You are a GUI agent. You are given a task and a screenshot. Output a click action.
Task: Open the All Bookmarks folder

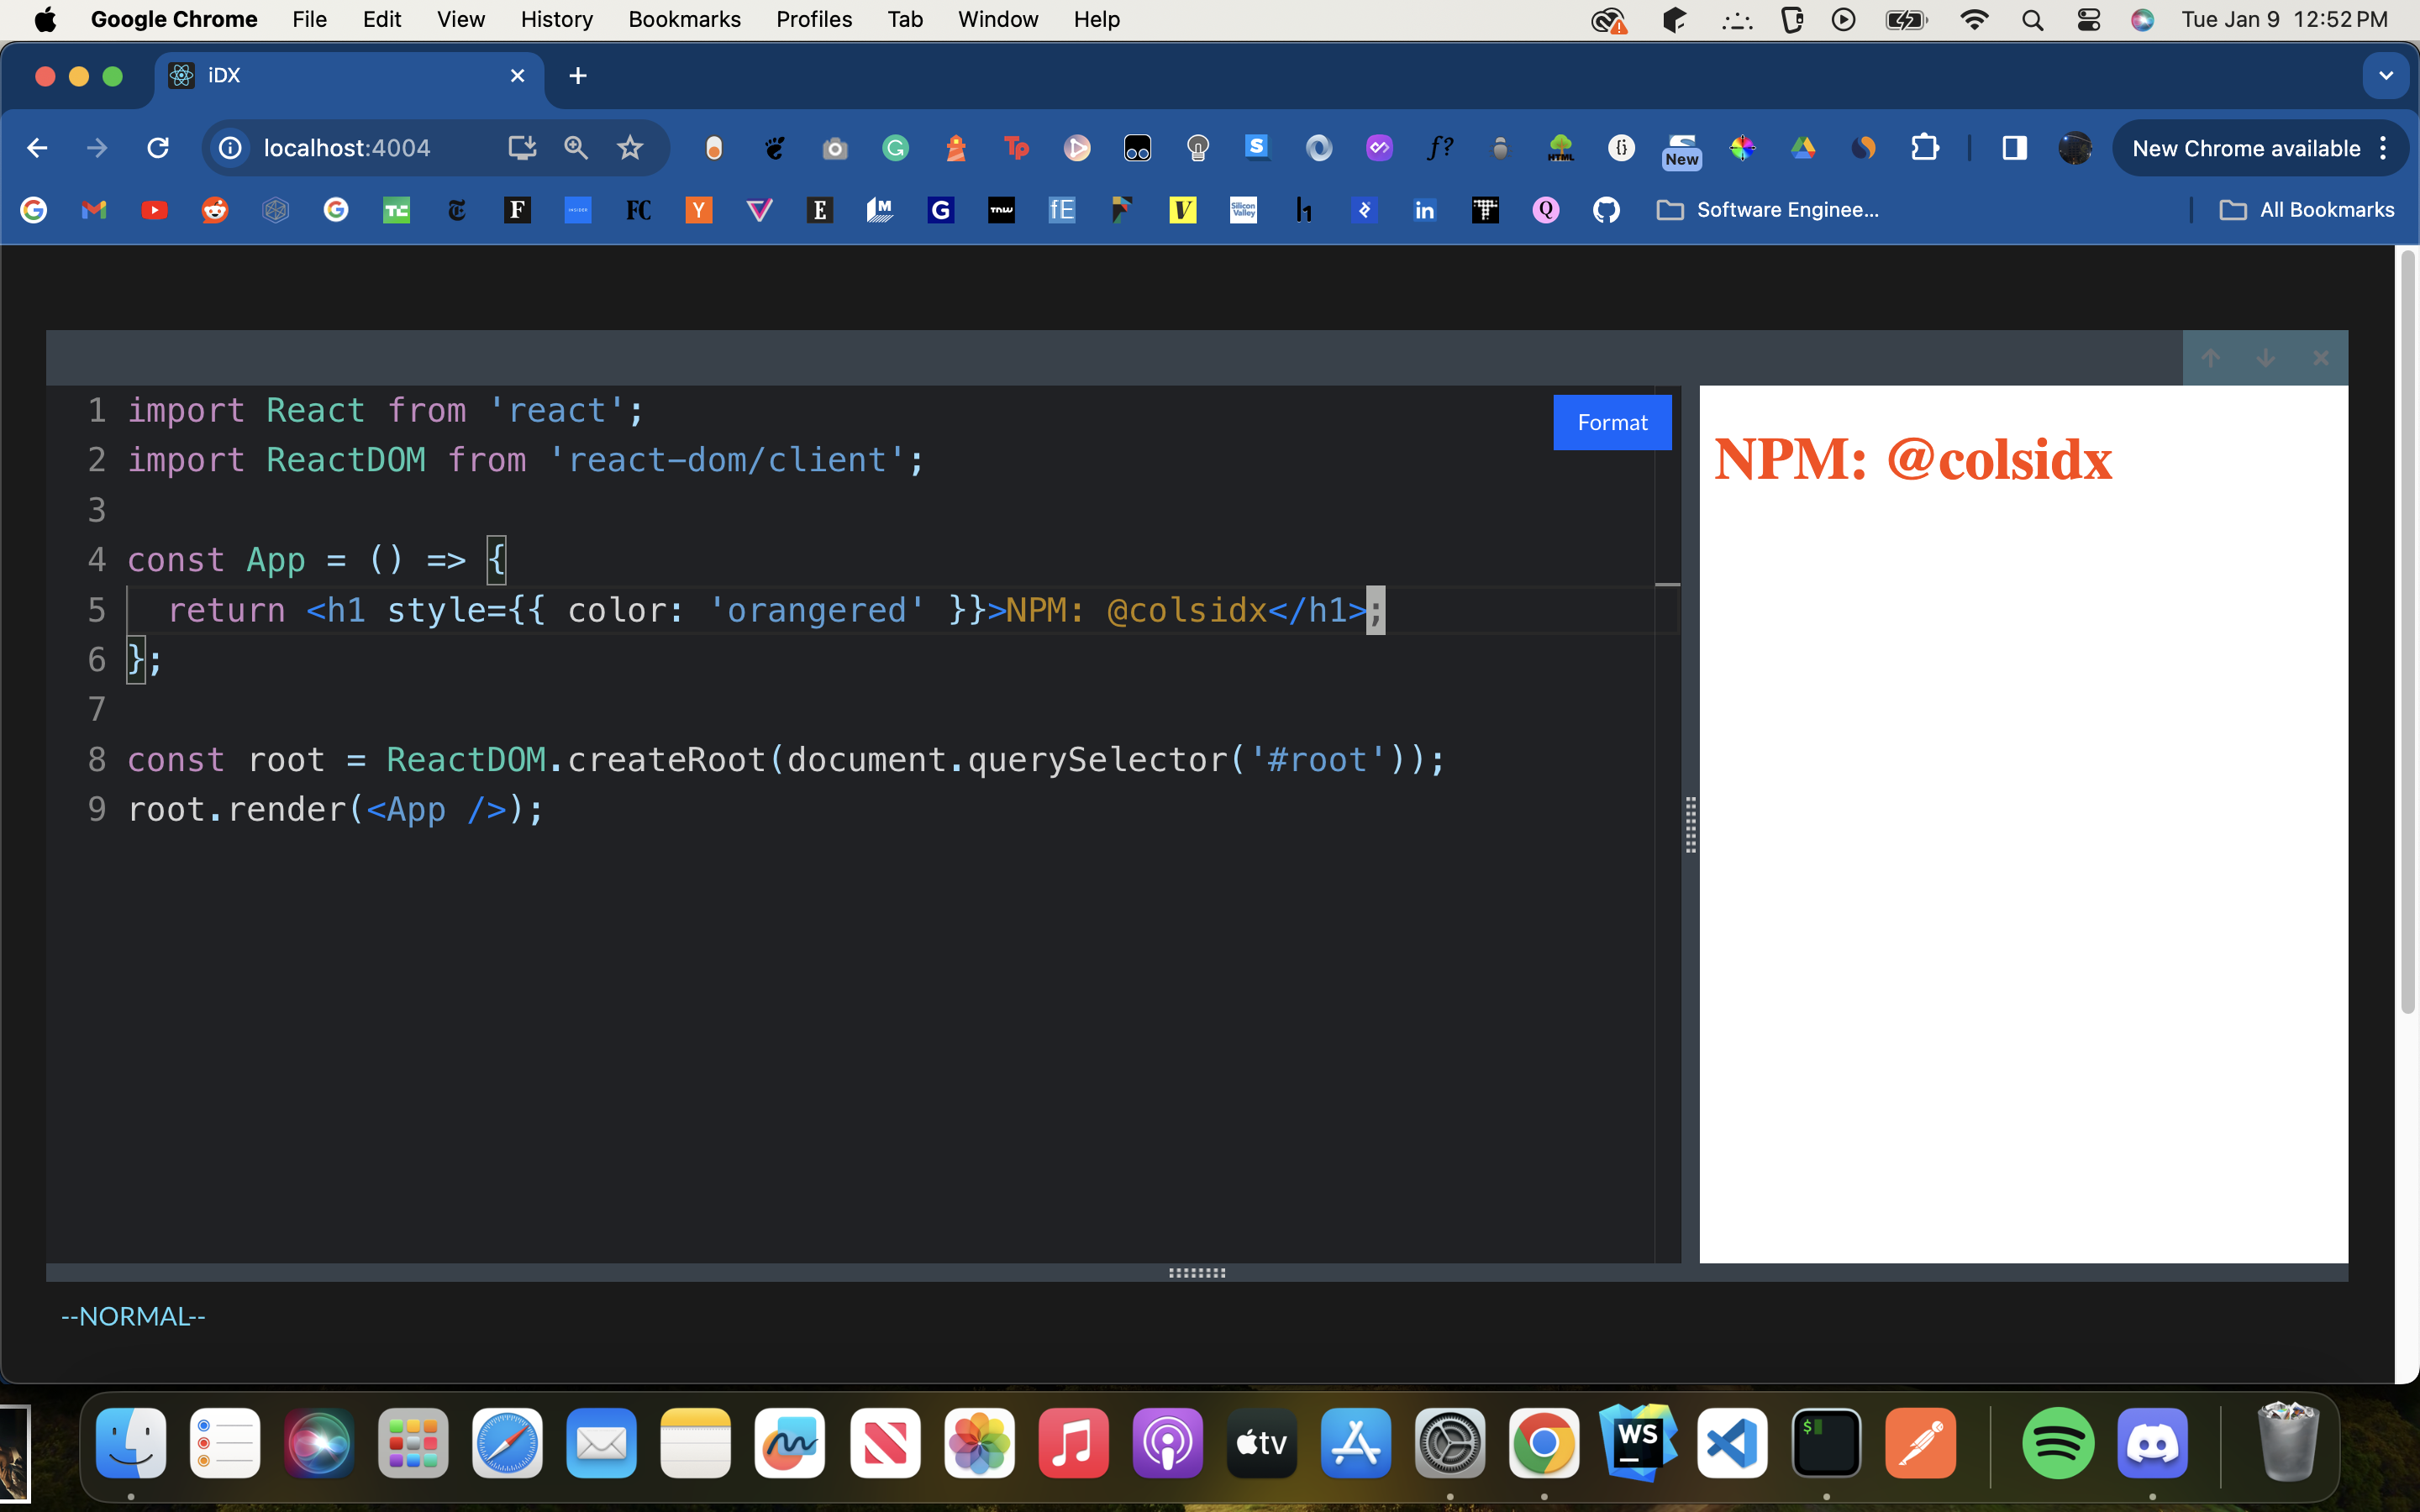(2307, 210)
